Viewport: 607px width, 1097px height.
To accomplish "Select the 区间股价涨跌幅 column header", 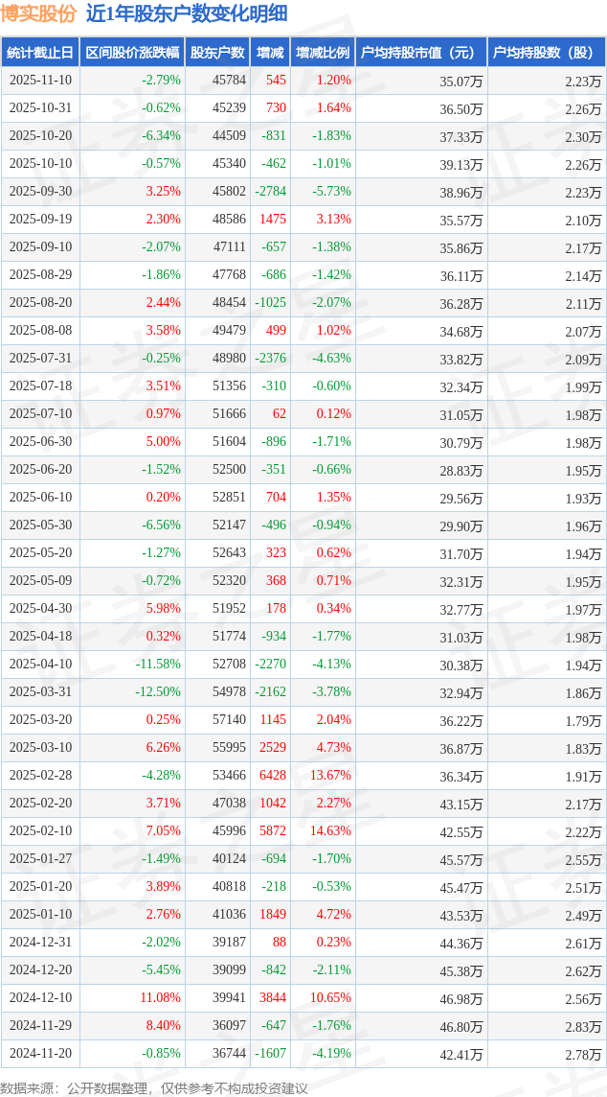I will point(131,53).
